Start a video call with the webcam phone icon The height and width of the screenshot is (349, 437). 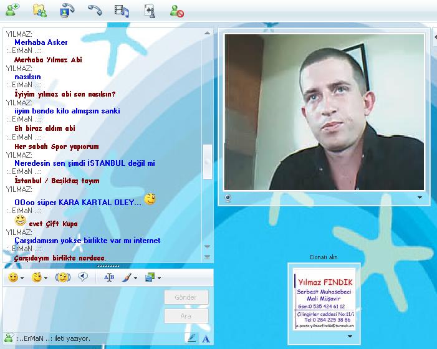click(x=67, y=10)
